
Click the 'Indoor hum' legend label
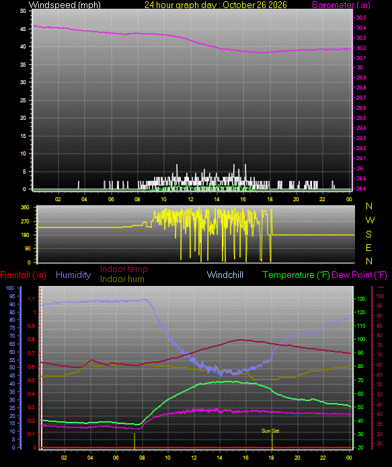(x=122, y=279)
